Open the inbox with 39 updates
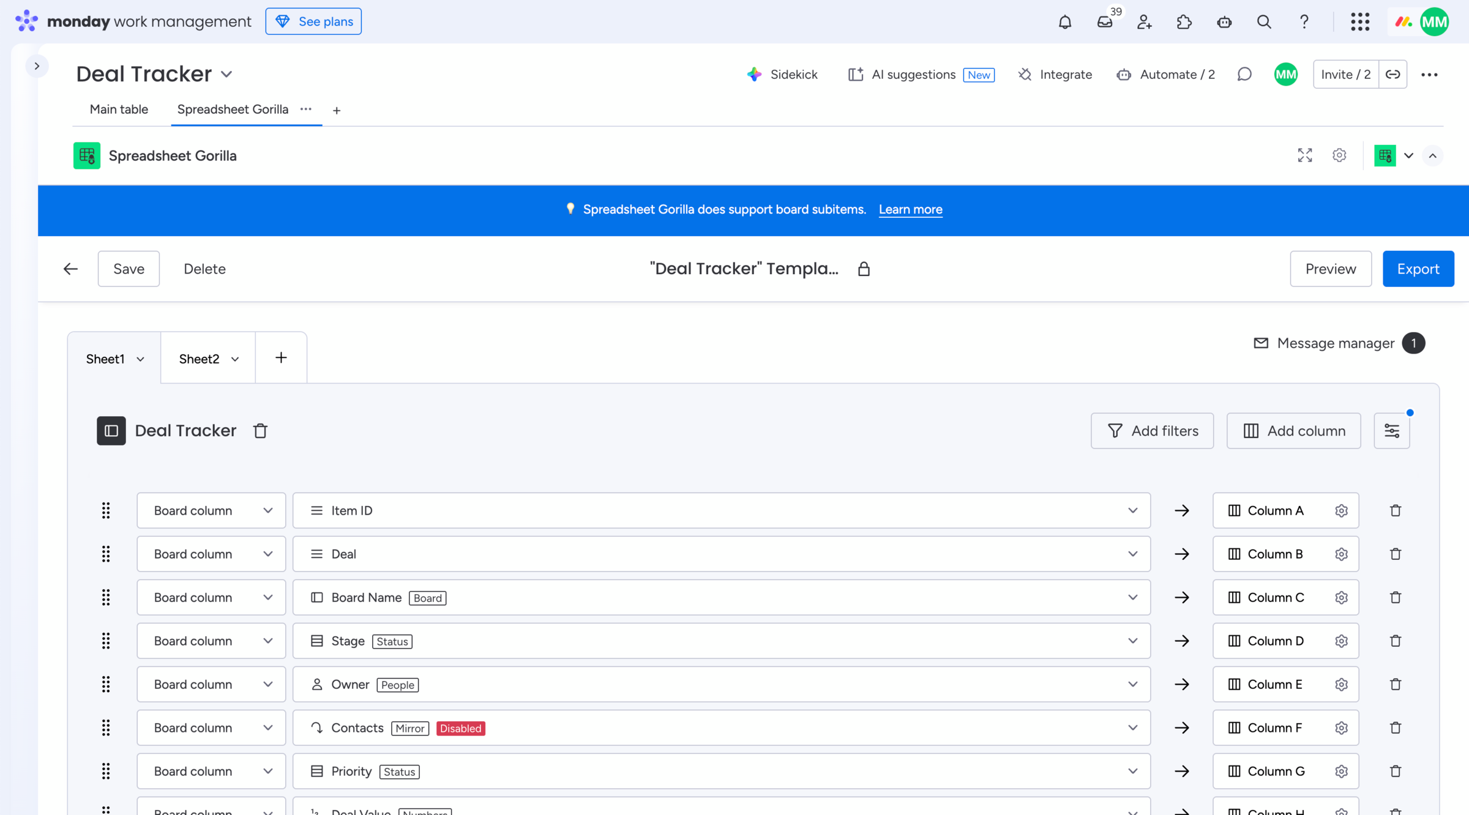 coord(1105,22)
